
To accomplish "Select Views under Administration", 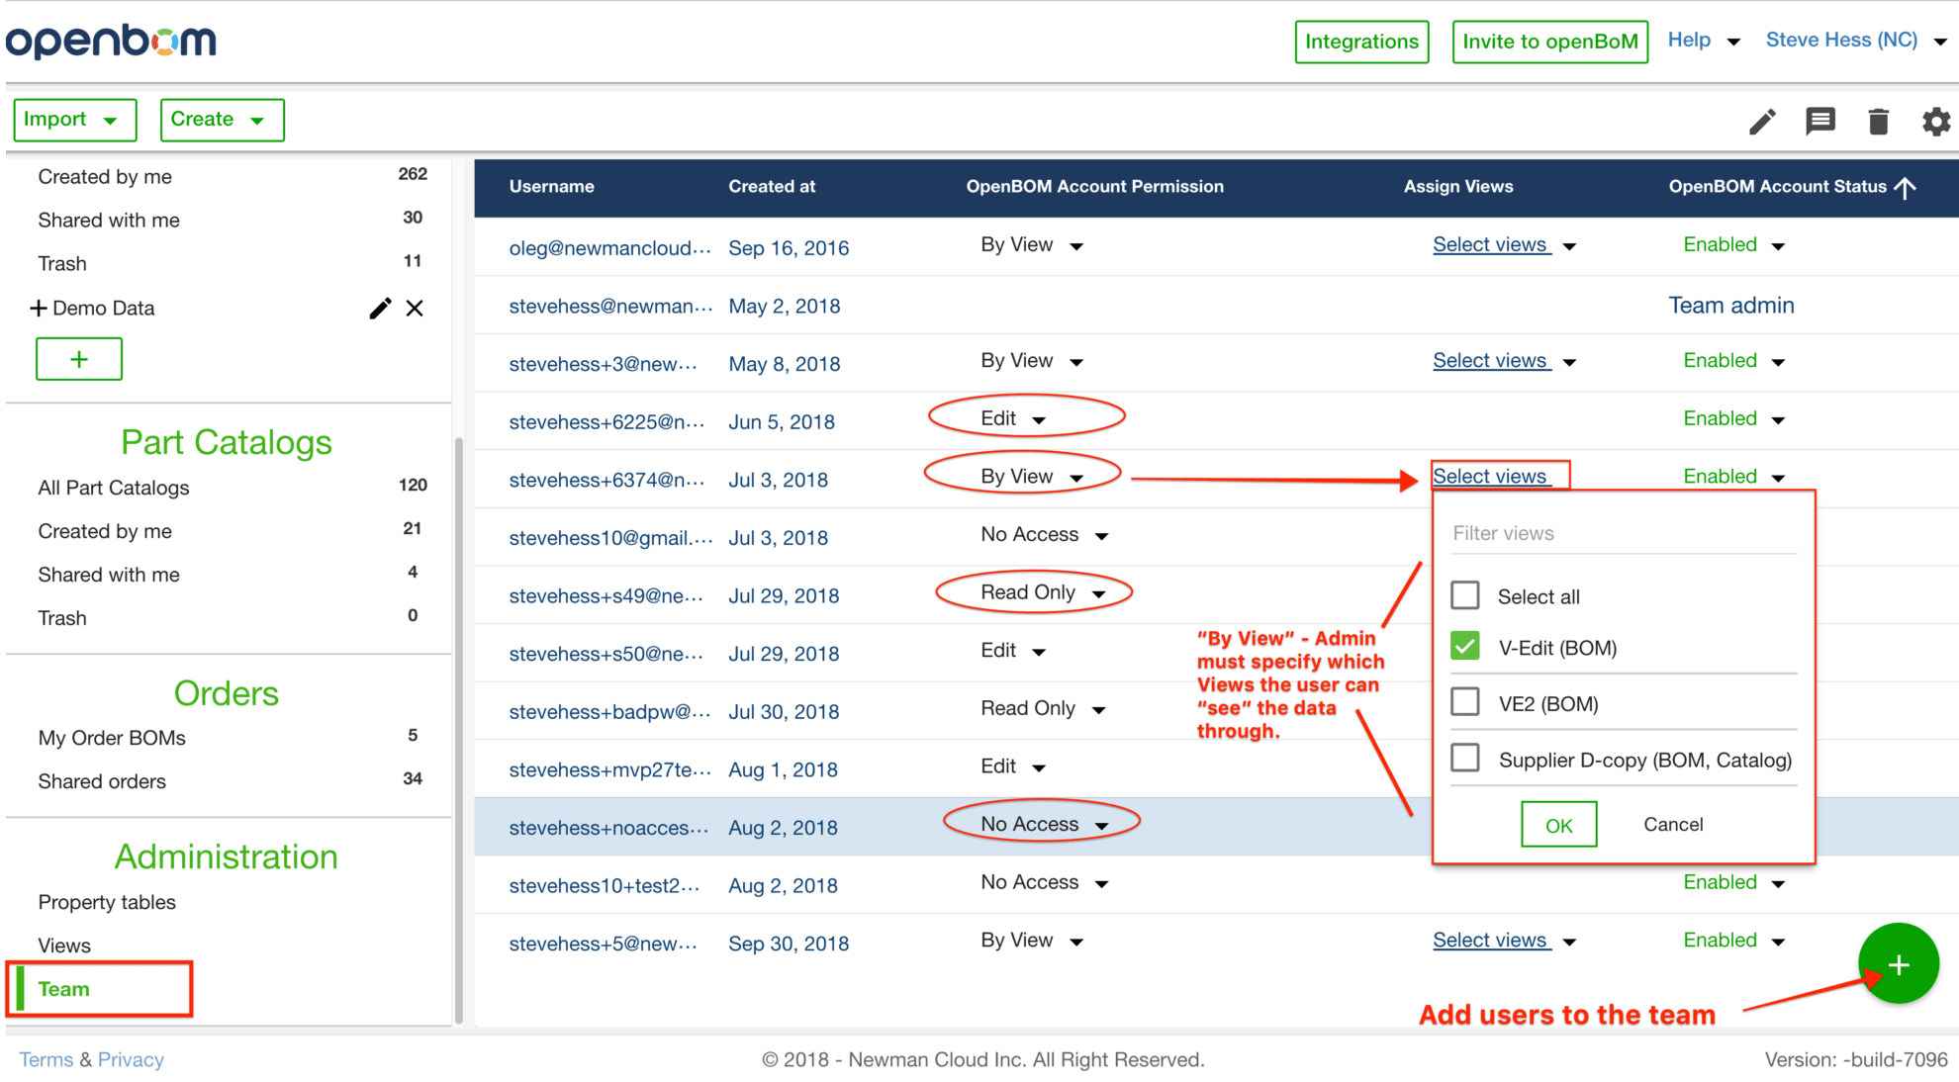I will pyautogui.click(x=63, y=945).
